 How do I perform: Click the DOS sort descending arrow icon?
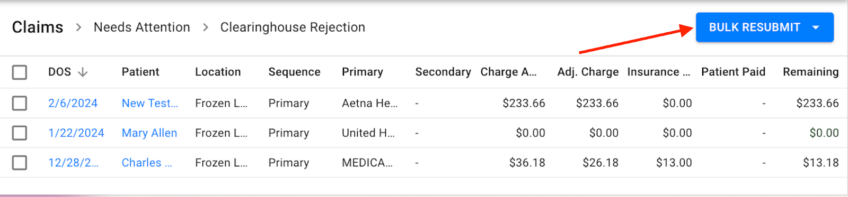[83, 72]
